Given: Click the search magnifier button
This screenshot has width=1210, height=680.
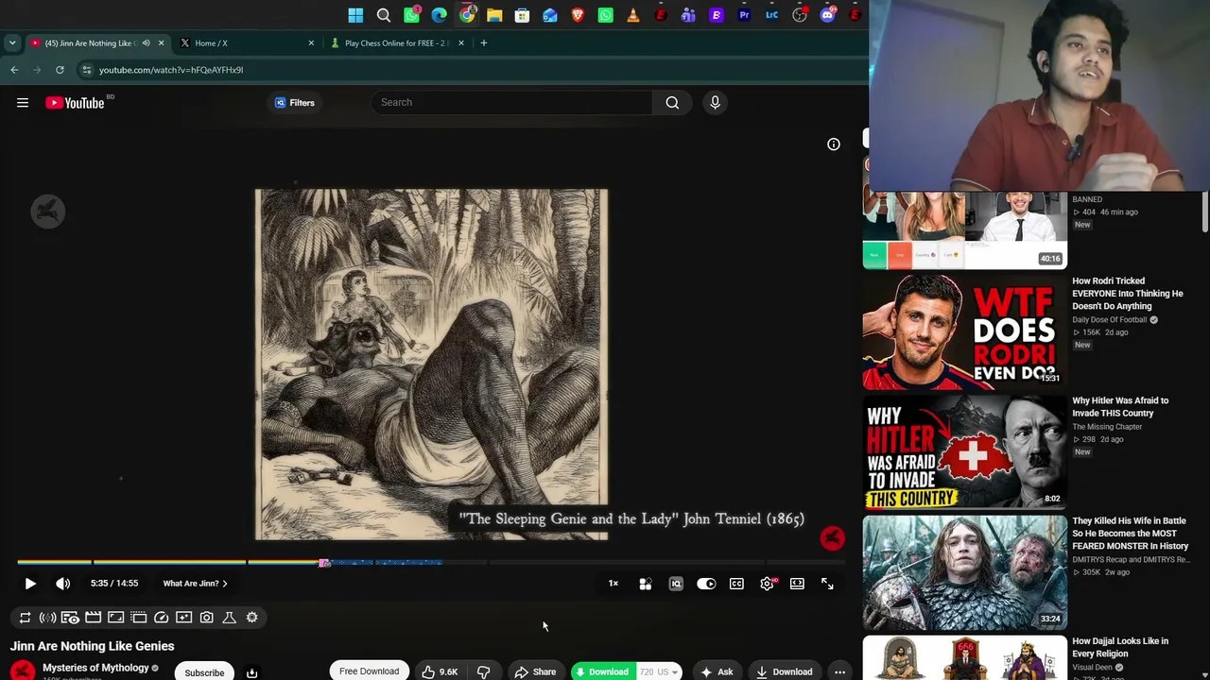Looking at the screenshot, I should tap(672, 102).
